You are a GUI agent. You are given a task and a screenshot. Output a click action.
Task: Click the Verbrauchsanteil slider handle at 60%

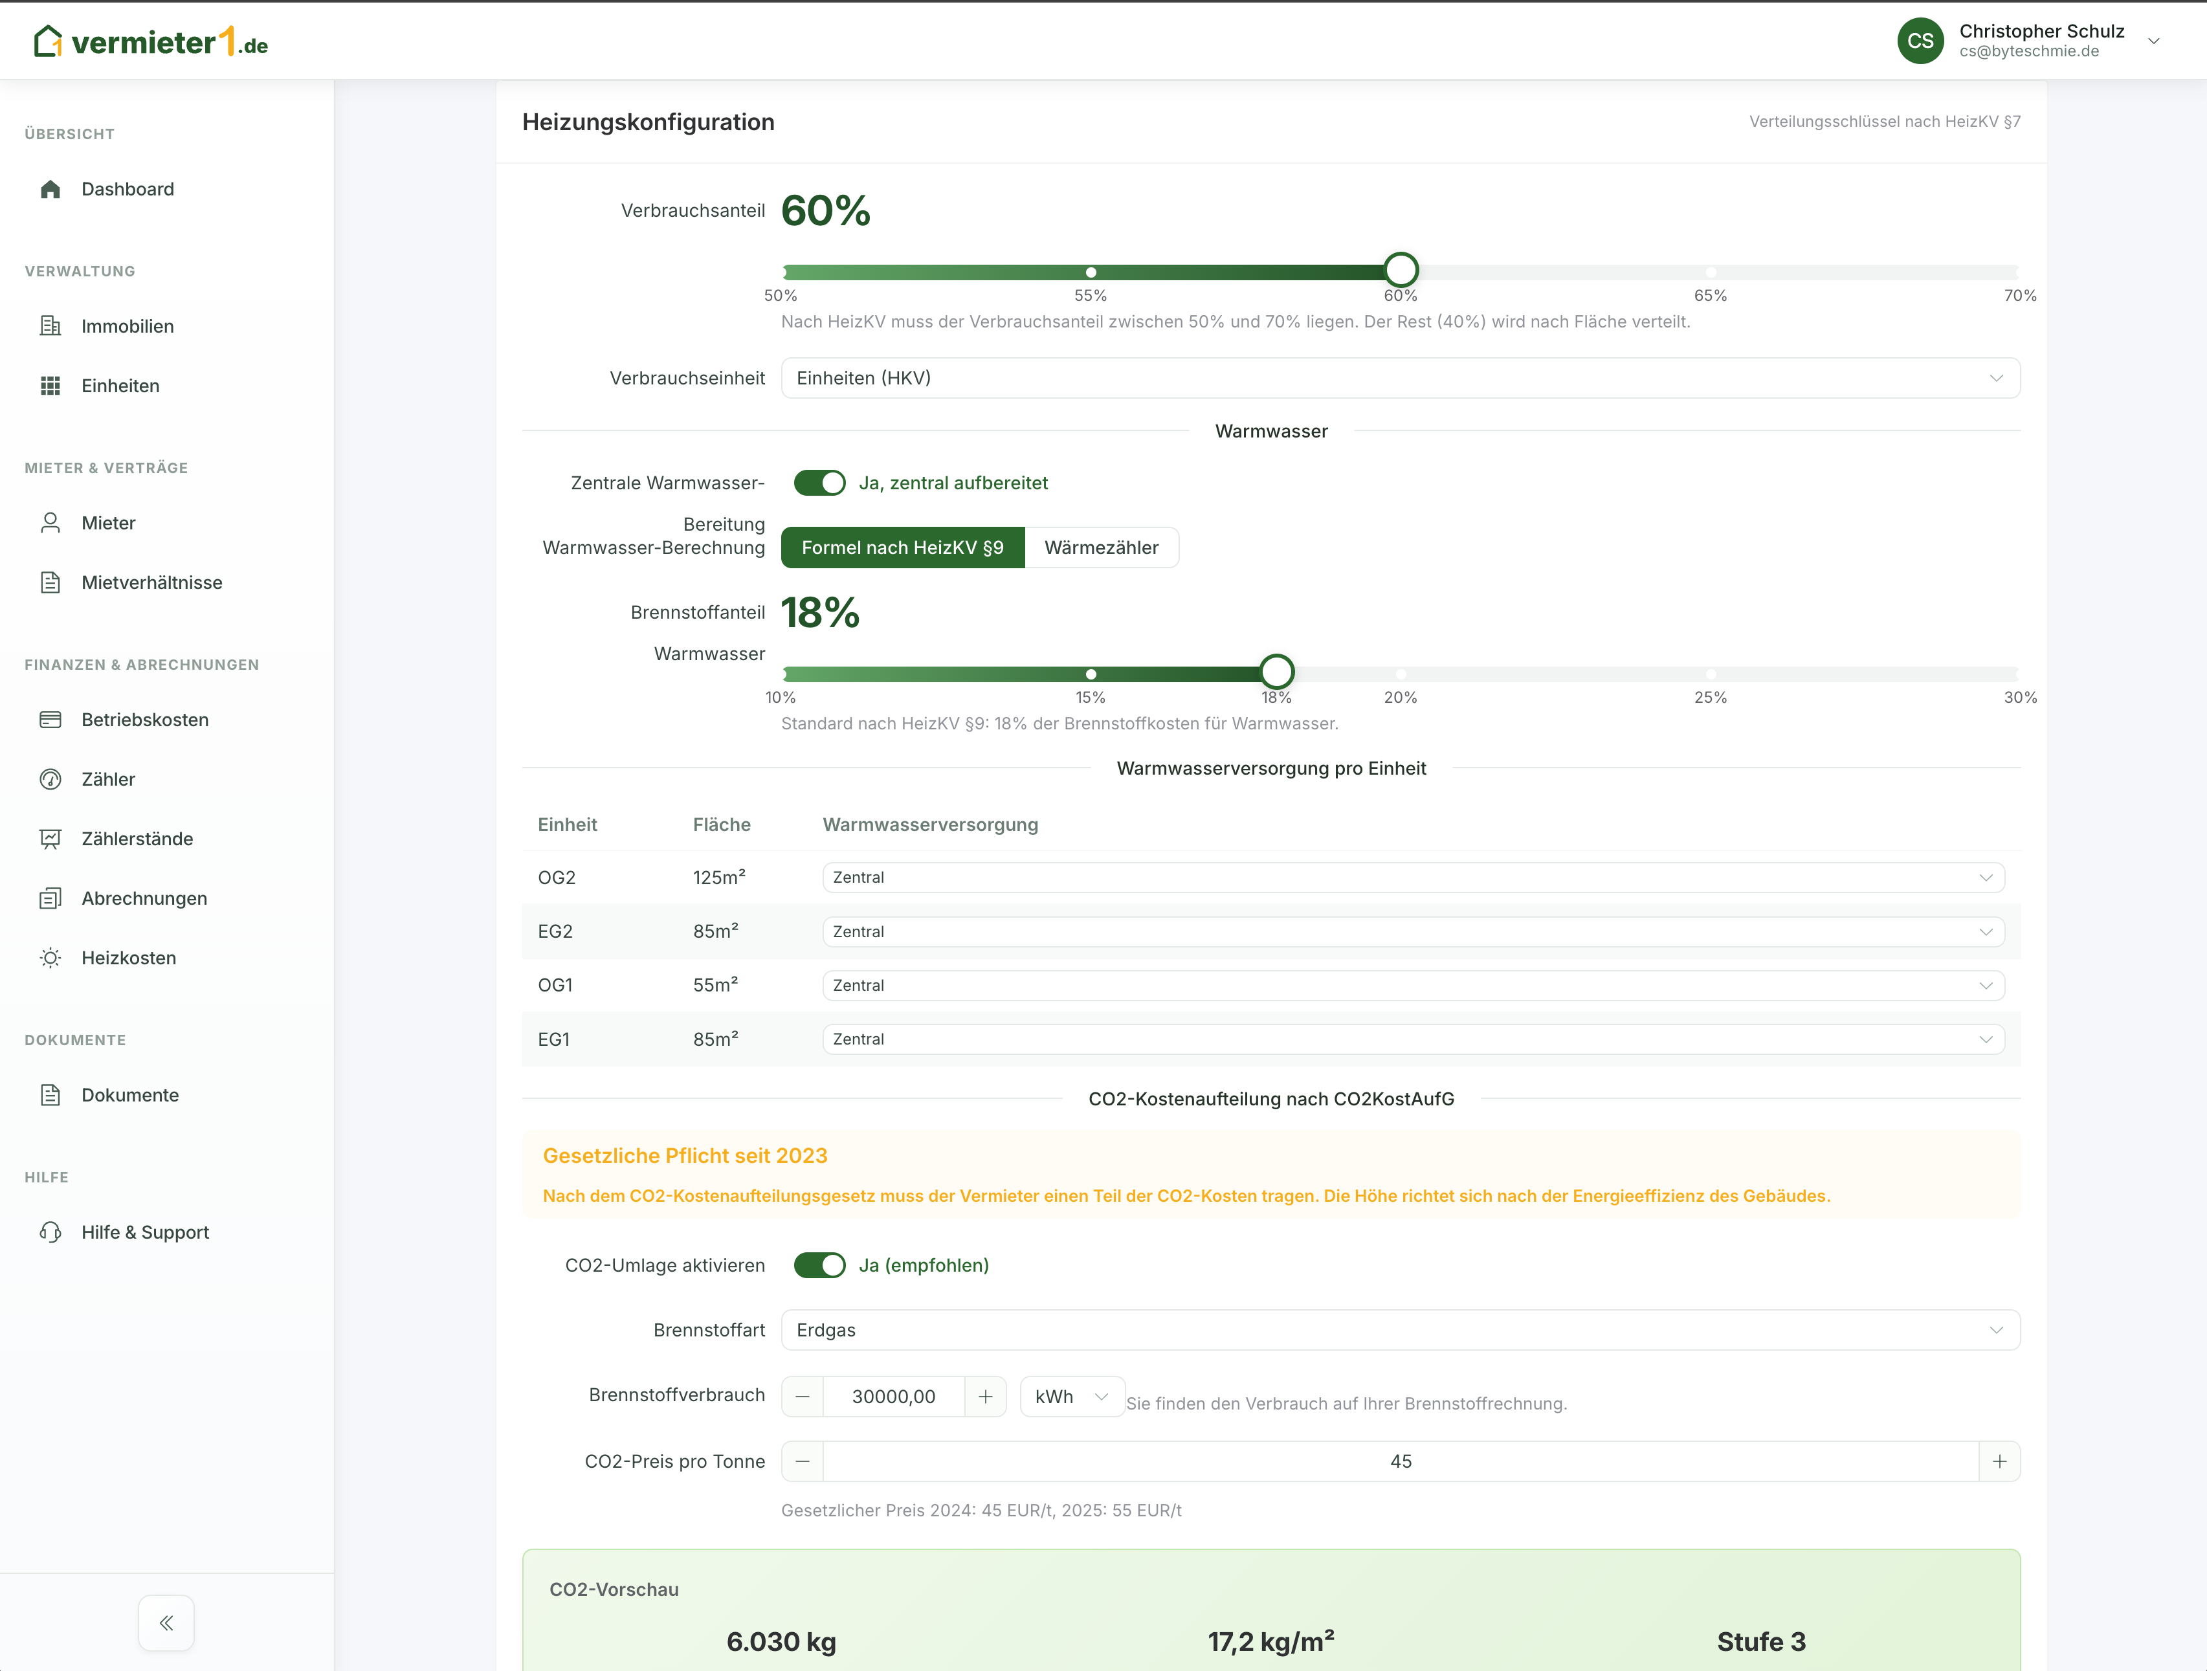1401,269
